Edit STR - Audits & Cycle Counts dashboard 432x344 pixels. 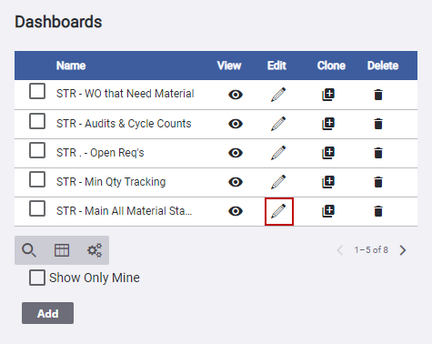click(278, 124)
